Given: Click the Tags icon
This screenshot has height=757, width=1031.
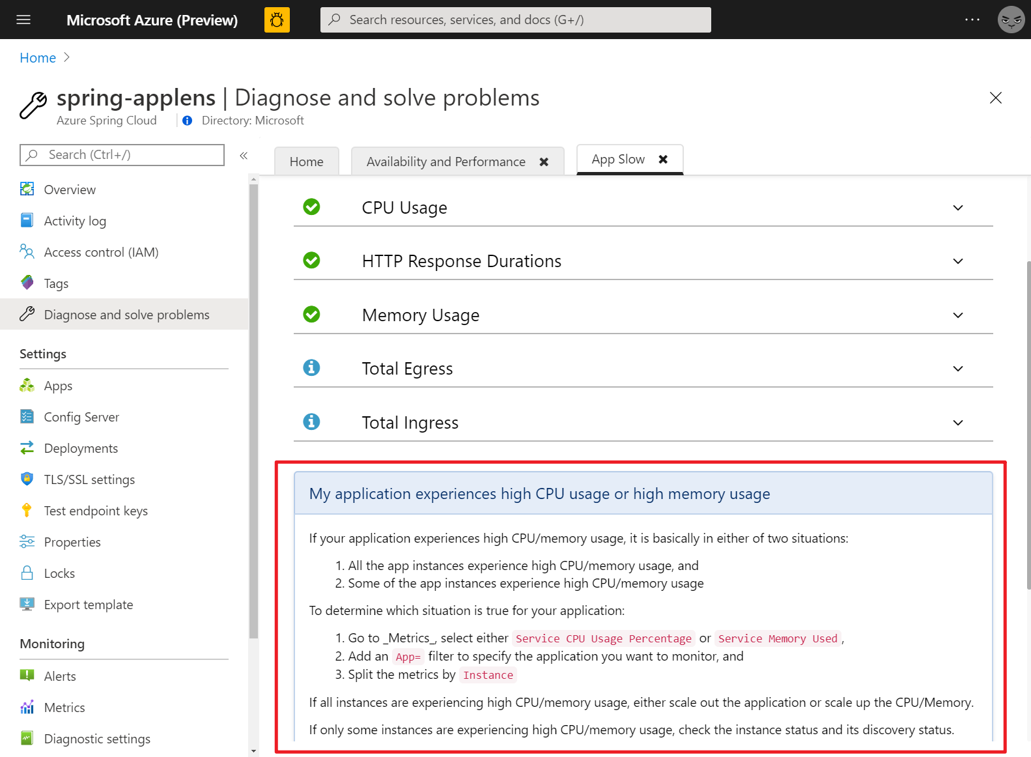Looking at the screenshot, I should coord(27,283).
